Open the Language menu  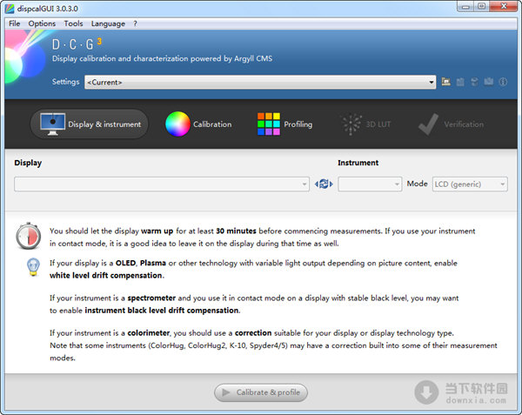(x=108, y=23)
